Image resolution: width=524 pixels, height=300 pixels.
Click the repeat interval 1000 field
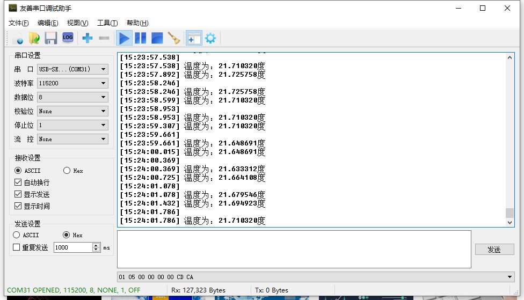pos(73,247)
